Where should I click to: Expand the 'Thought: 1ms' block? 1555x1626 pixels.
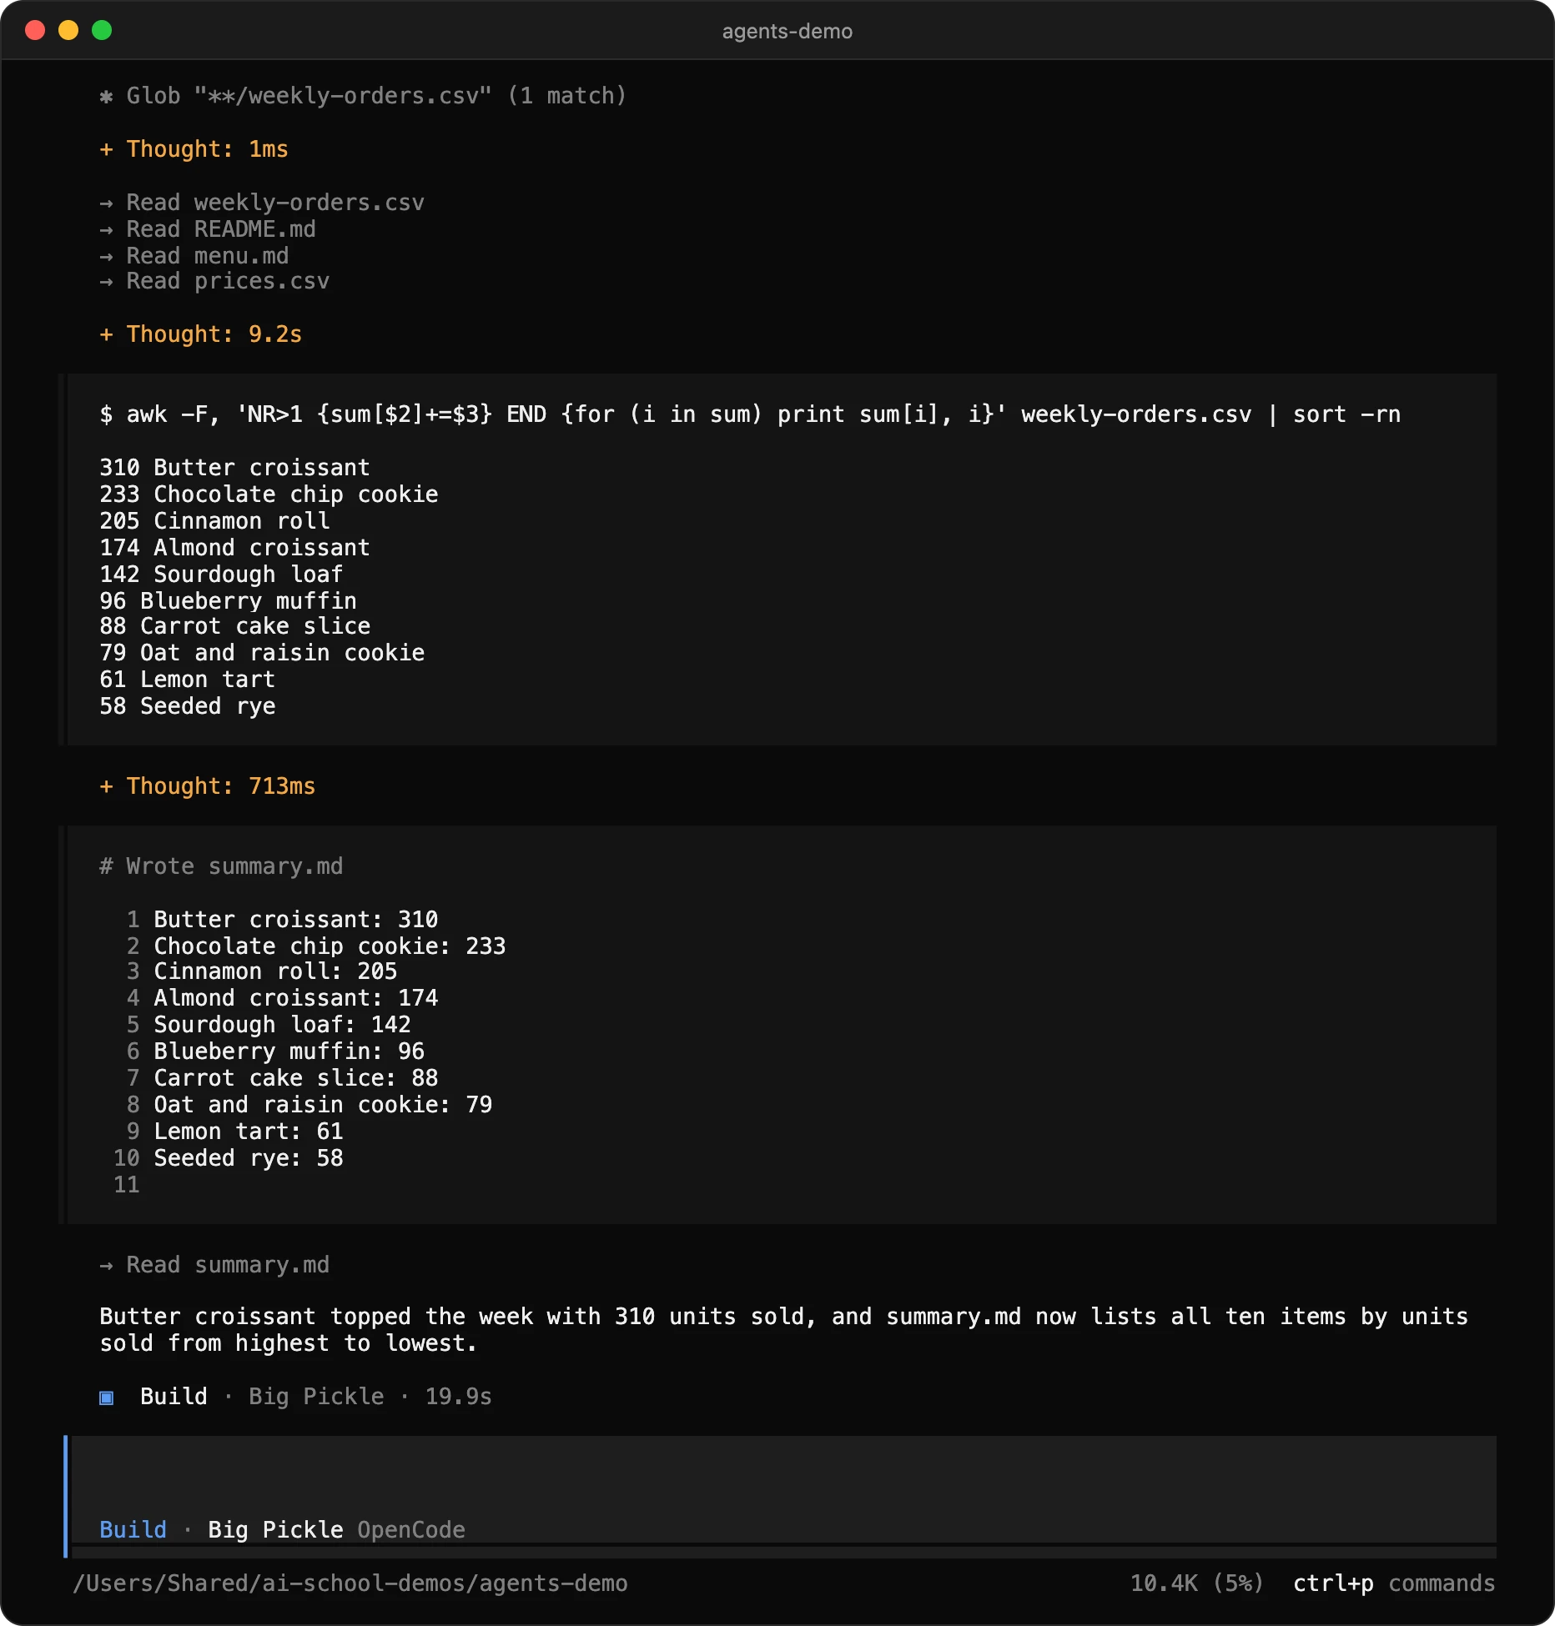pyautogui.click(x=194, y=149)
